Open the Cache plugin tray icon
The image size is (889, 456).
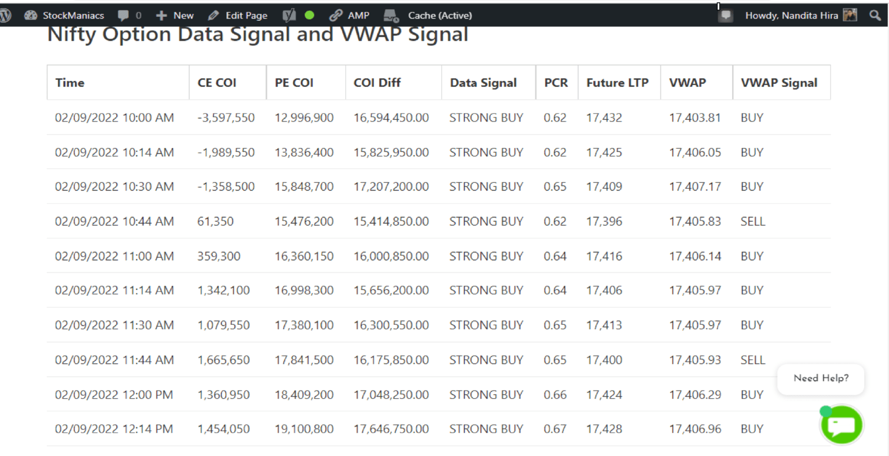(x=391, y=16)
